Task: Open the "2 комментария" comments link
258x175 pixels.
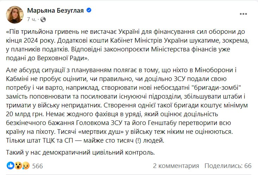Action: [176, 165]
